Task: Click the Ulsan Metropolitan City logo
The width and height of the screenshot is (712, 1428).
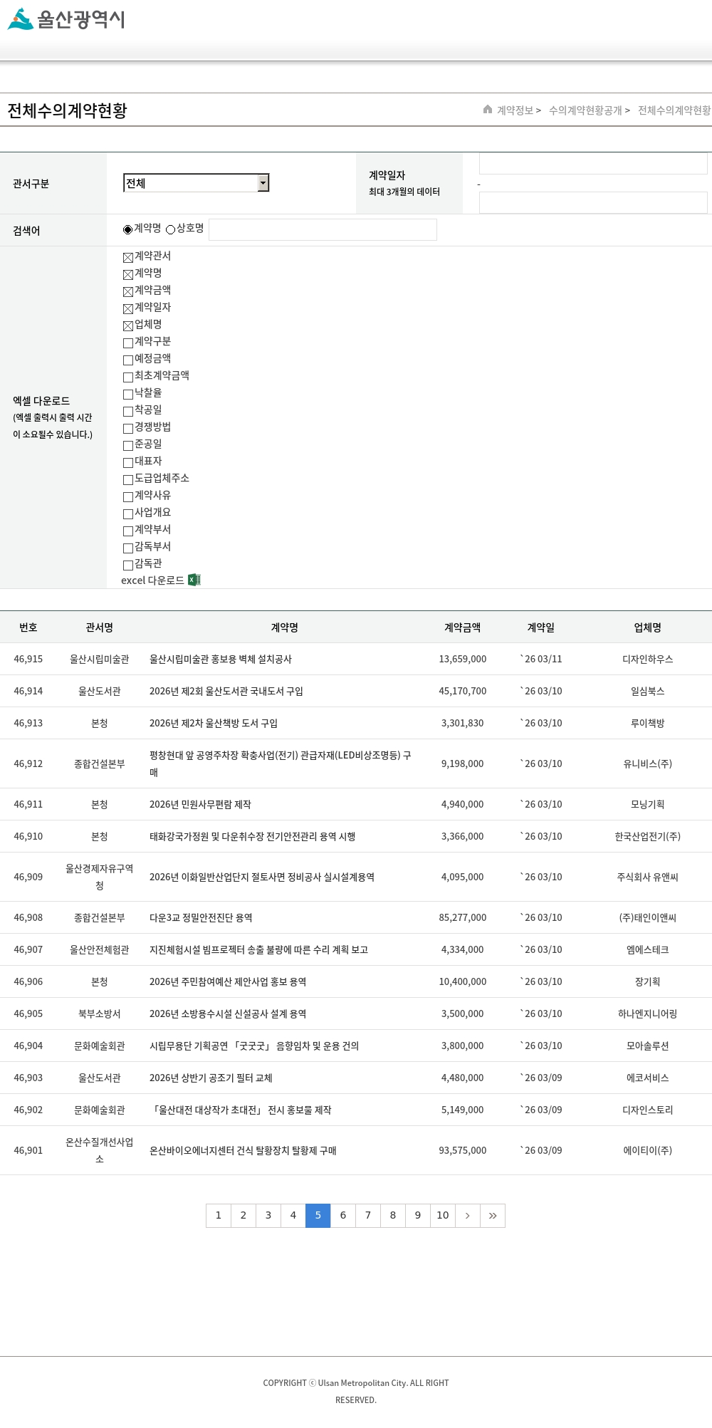Action: click(66, 19)
